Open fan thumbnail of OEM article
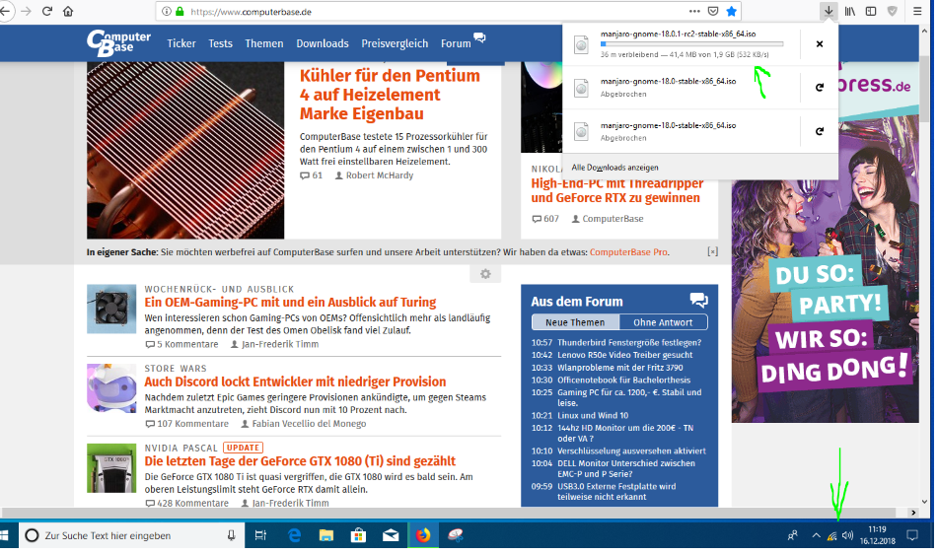Screen dimensions: 938x555 coord(111,309)
